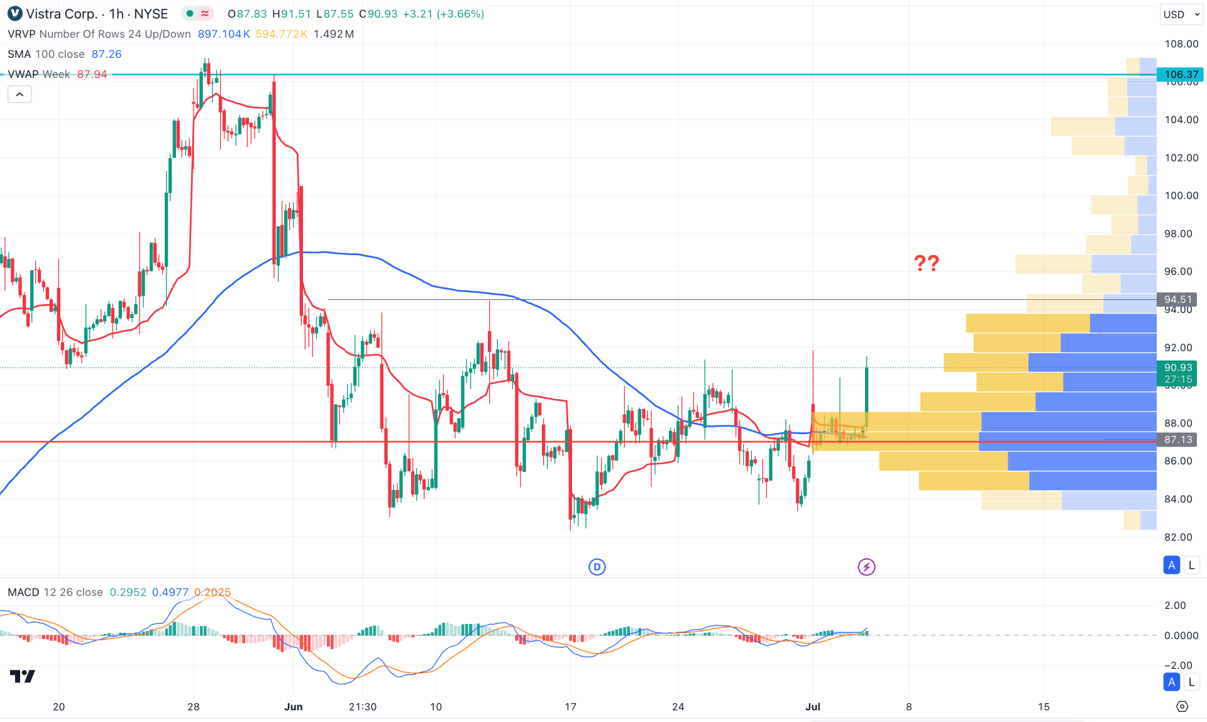The width and height of the screenshot is (1207, 722).
Task: Select the VWAP Week legend
Action: pyautogui.click(x=39, y=74)
